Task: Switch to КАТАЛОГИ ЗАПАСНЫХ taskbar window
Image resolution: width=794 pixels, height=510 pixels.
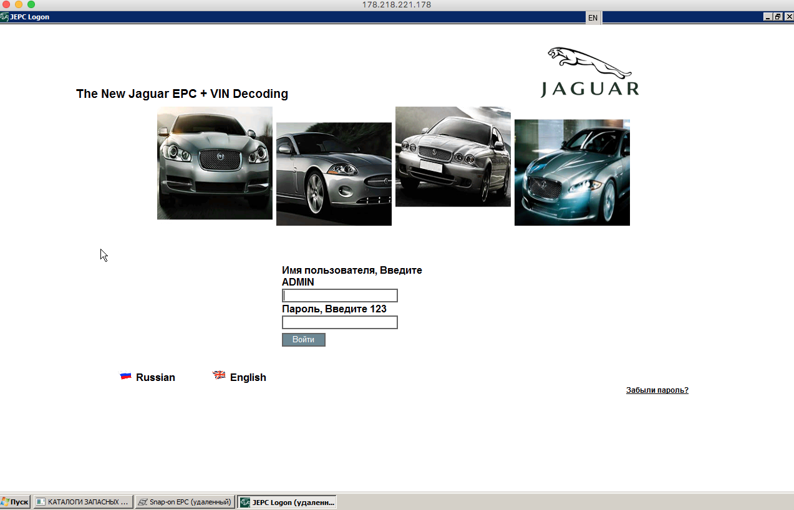Action: [83, 502]
